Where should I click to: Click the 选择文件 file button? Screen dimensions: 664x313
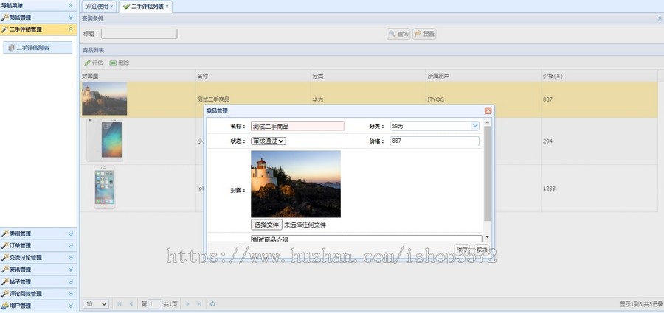pos(266,225)
